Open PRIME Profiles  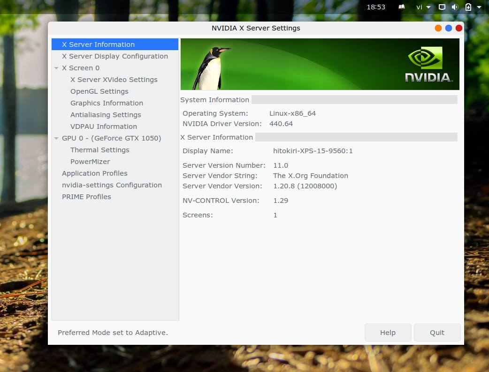[86, 197]
